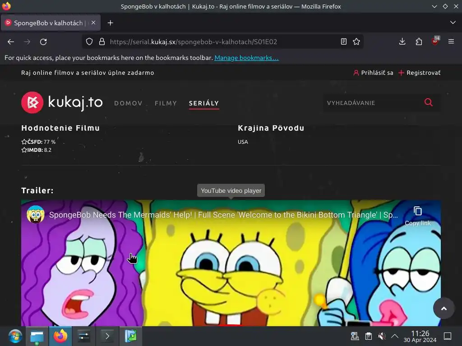Open the extensions puzzle icon
Image resolution: width=462 pixels, height=346 pixels.
pos(419,42)
